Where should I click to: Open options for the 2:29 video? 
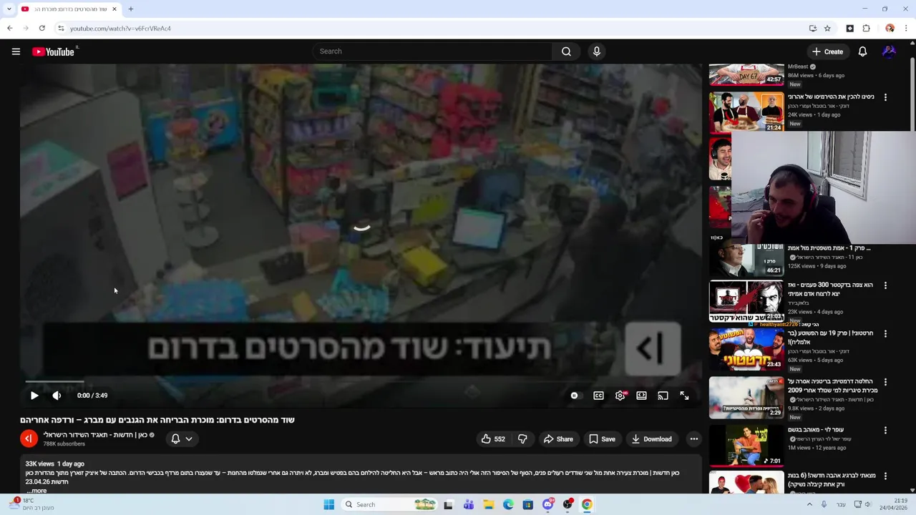pyautogui.click(x=885, y=382)
